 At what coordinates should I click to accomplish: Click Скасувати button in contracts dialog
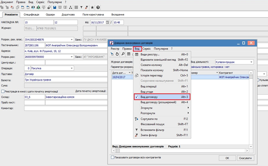[245, 158]
